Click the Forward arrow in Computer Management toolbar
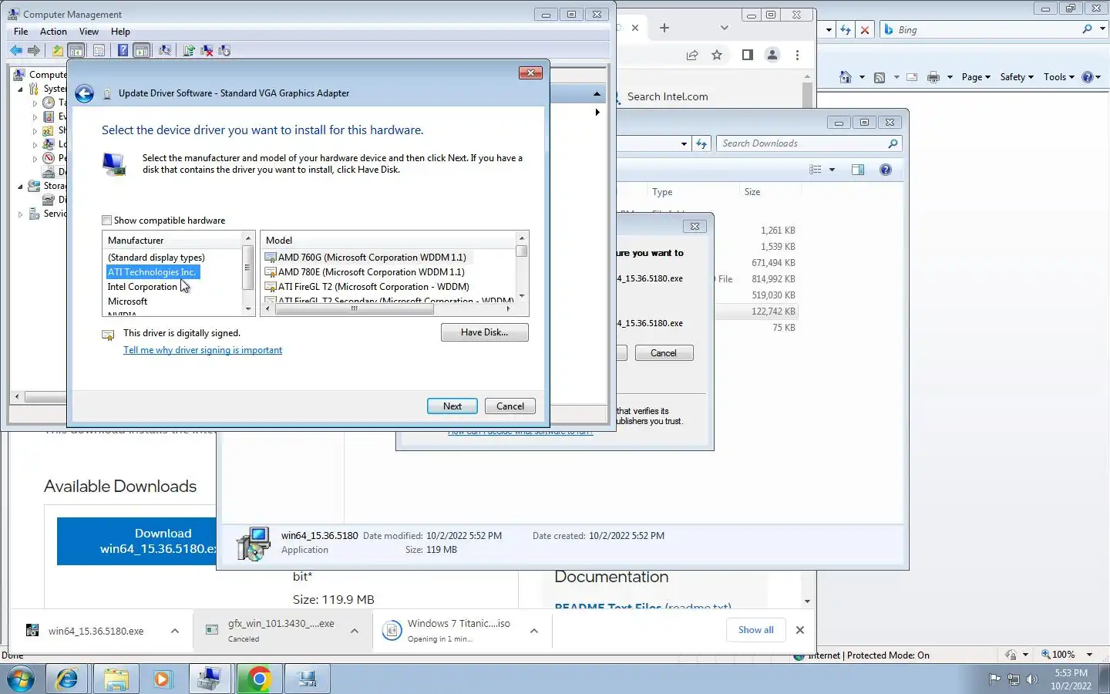The image size is (1110, 694). point(34,51)
